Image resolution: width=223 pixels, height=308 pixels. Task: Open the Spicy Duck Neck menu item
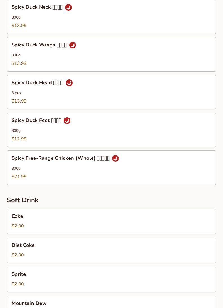click(x=111, y=17)
